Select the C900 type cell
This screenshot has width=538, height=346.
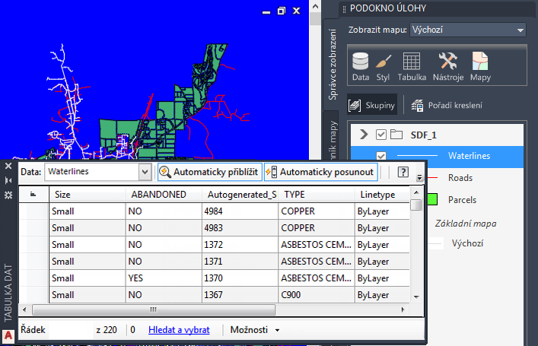click(317, 295)
